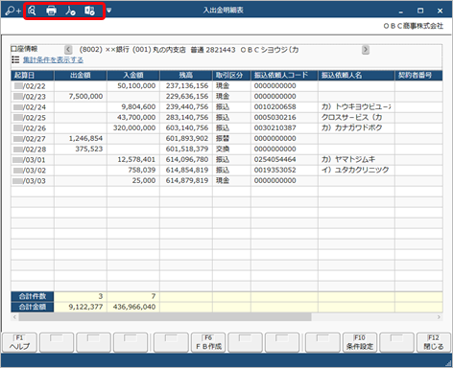This screenshot has height=368, width=453.
Task: Select the 出金額 column header
Action: coord(81,76)
